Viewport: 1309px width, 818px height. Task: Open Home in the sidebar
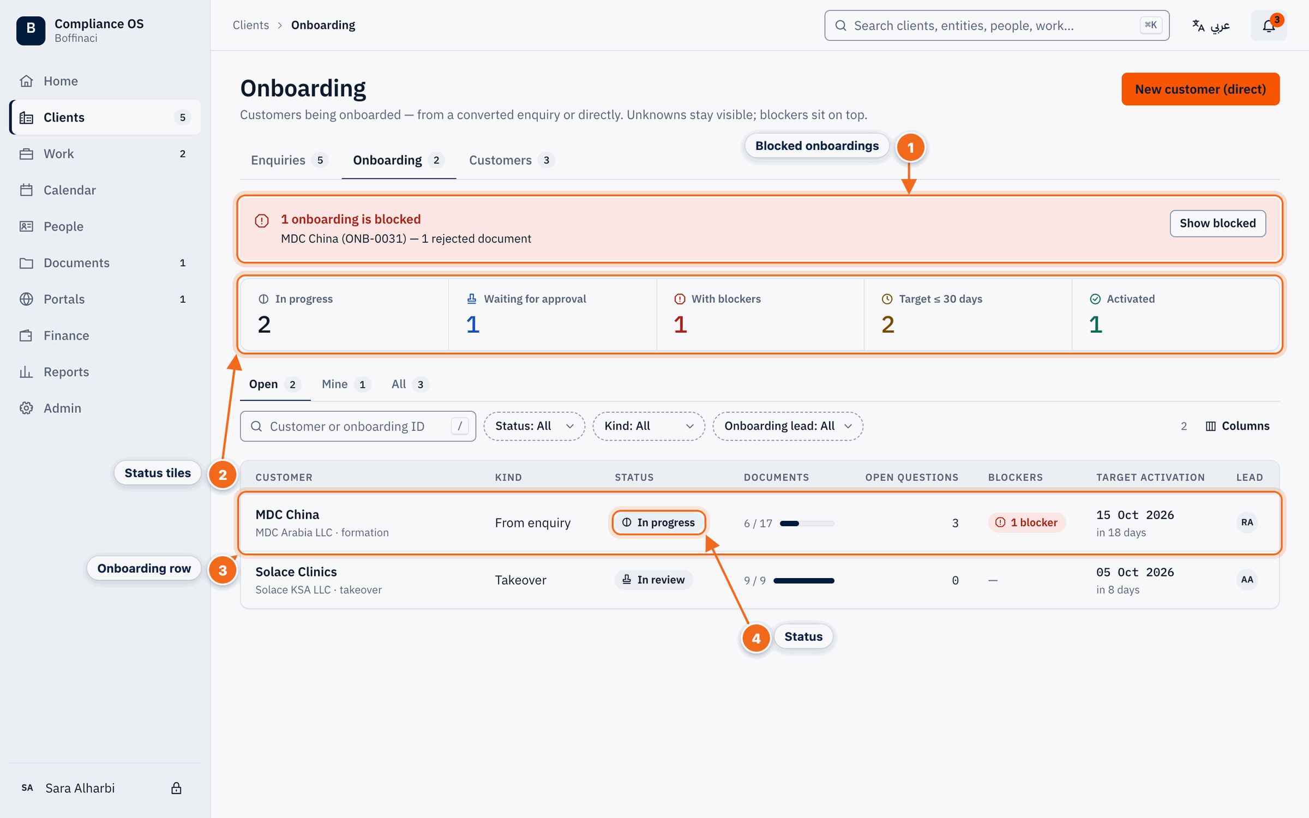105,81
